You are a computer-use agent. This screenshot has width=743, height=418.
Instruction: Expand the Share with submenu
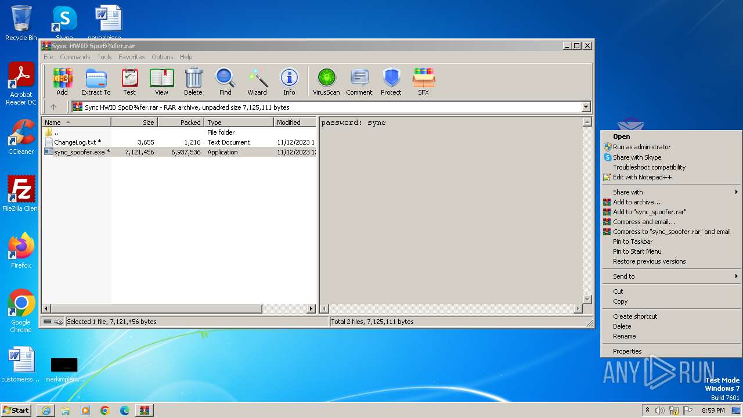671,192
